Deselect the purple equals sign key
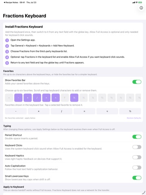 pyautogui.click(x=46, y=97)
